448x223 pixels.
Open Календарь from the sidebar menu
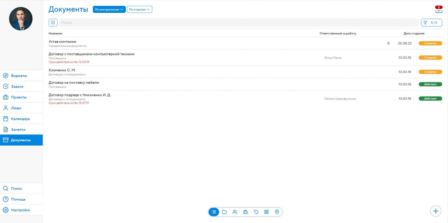[20, 119]
